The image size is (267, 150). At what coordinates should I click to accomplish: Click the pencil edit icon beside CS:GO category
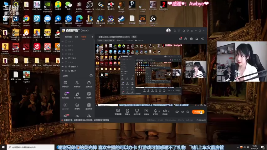[x=113, y=40]
